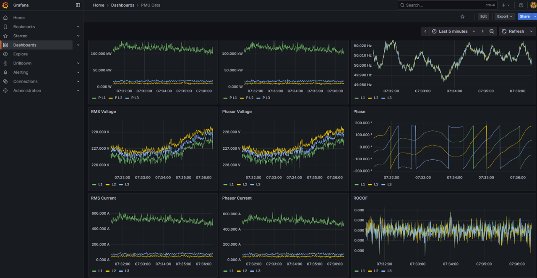Open the refresh interval dropdown arrow
Viewport: 537px width, 278px height.
click(531, 31)
